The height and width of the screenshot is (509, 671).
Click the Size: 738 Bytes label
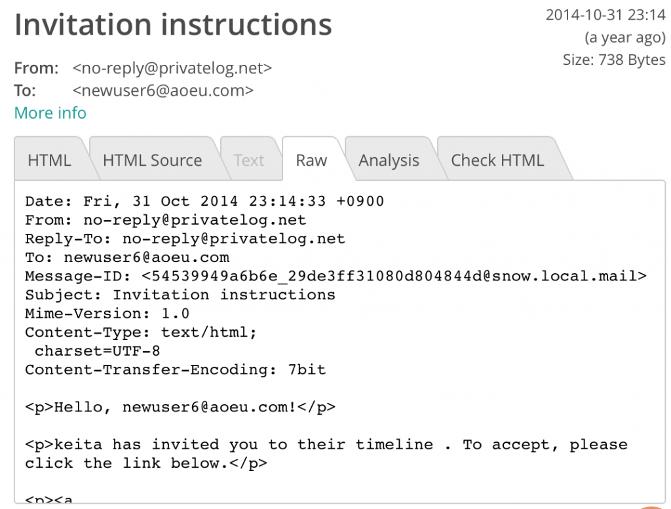(x=613, y=60)
